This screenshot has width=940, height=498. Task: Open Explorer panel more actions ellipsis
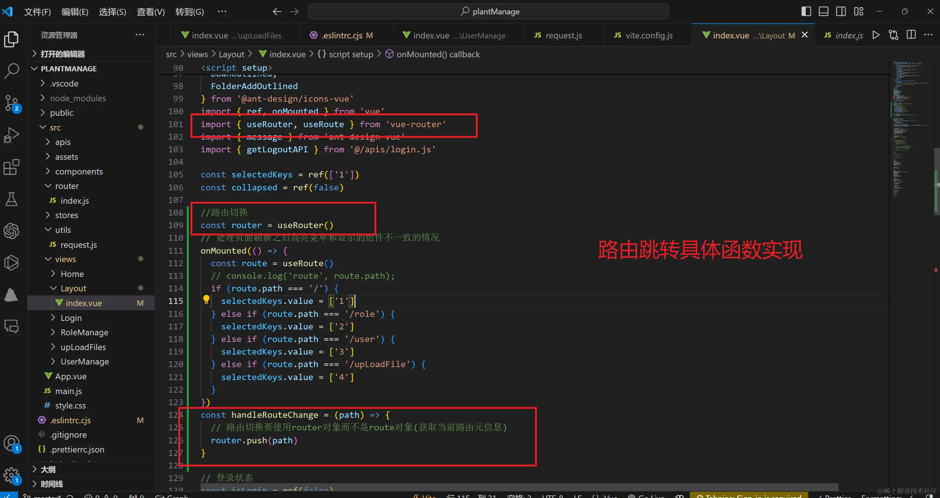(x=140, y=35)
